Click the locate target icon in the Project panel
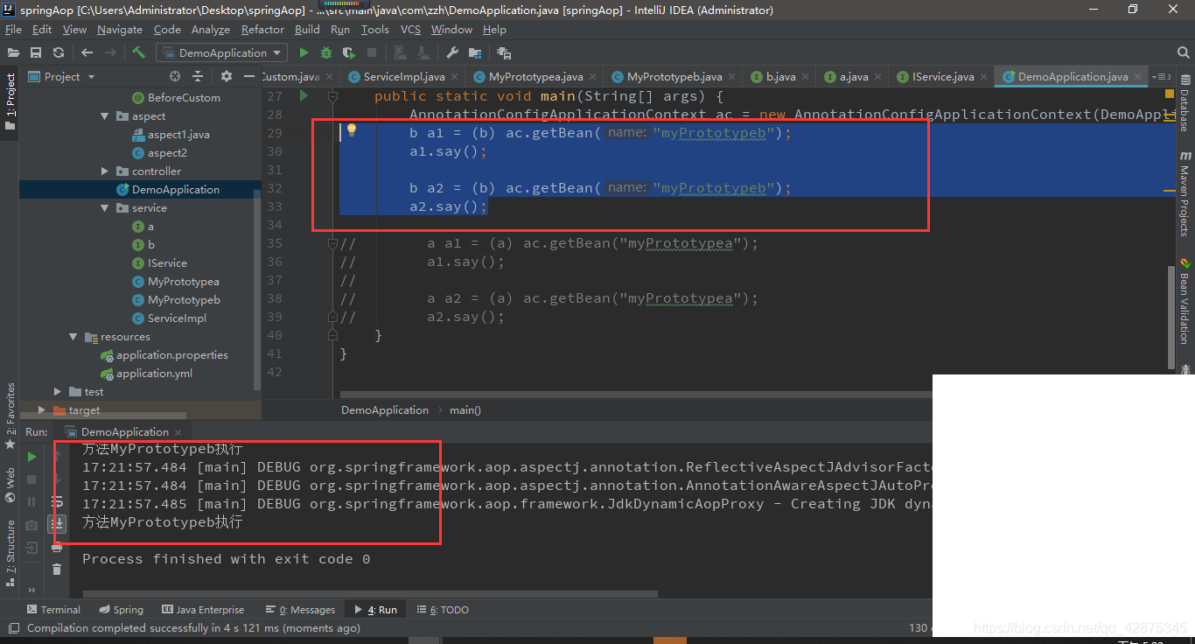Viewport: 1195px width, 644px height. (x=175, y=76)
